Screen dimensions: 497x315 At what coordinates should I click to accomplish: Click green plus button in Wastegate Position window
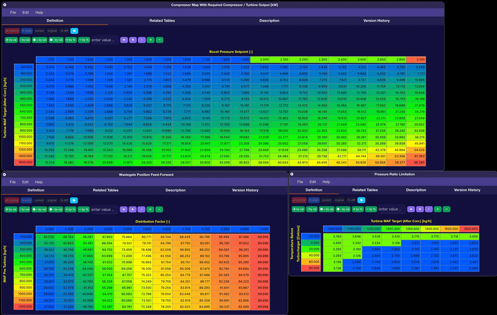[150, 210]
